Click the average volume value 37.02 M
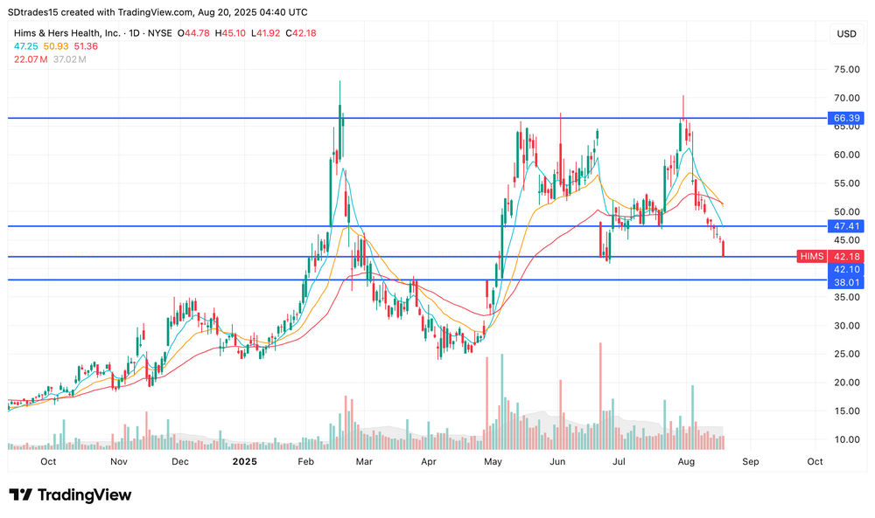Viewport: 875px width, 518px height. pyautogui.click(x=69, y=59)
